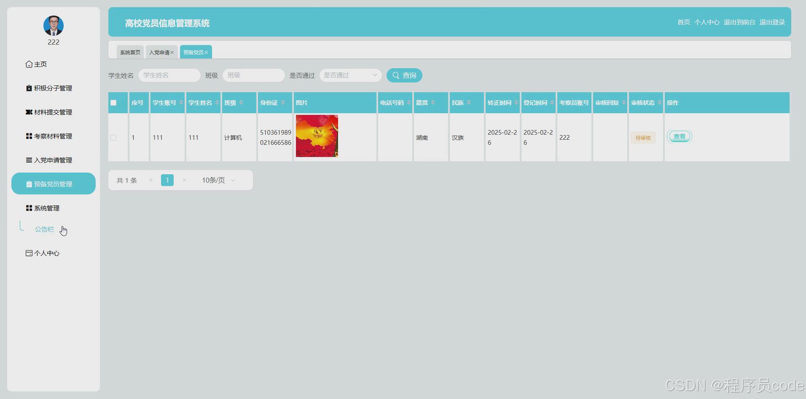Sort by 审核回复 column arrows
Viewport: 806px width, 399px height.
click(x=624, y=103)
